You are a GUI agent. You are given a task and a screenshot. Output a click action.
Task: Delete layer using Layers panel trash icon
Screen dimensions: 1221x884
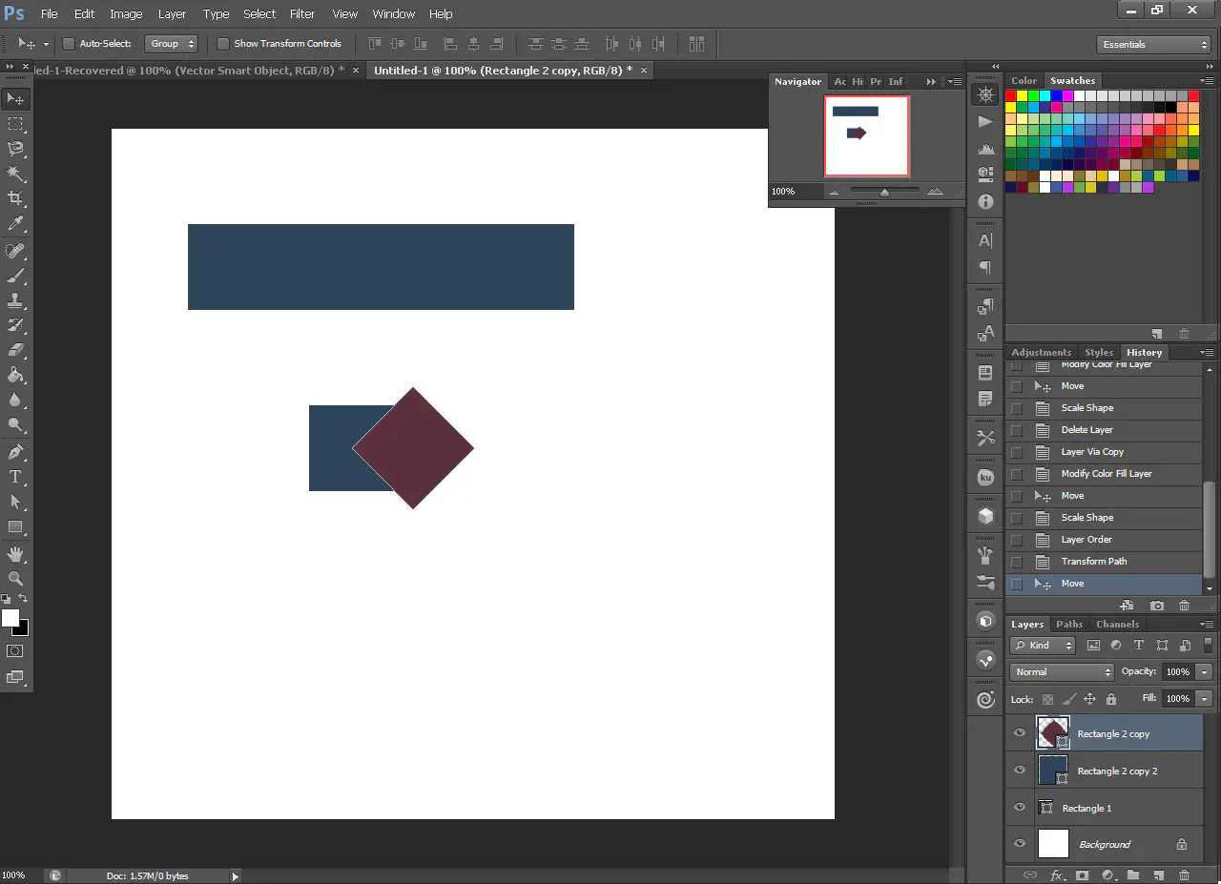tap(1184, 874)
